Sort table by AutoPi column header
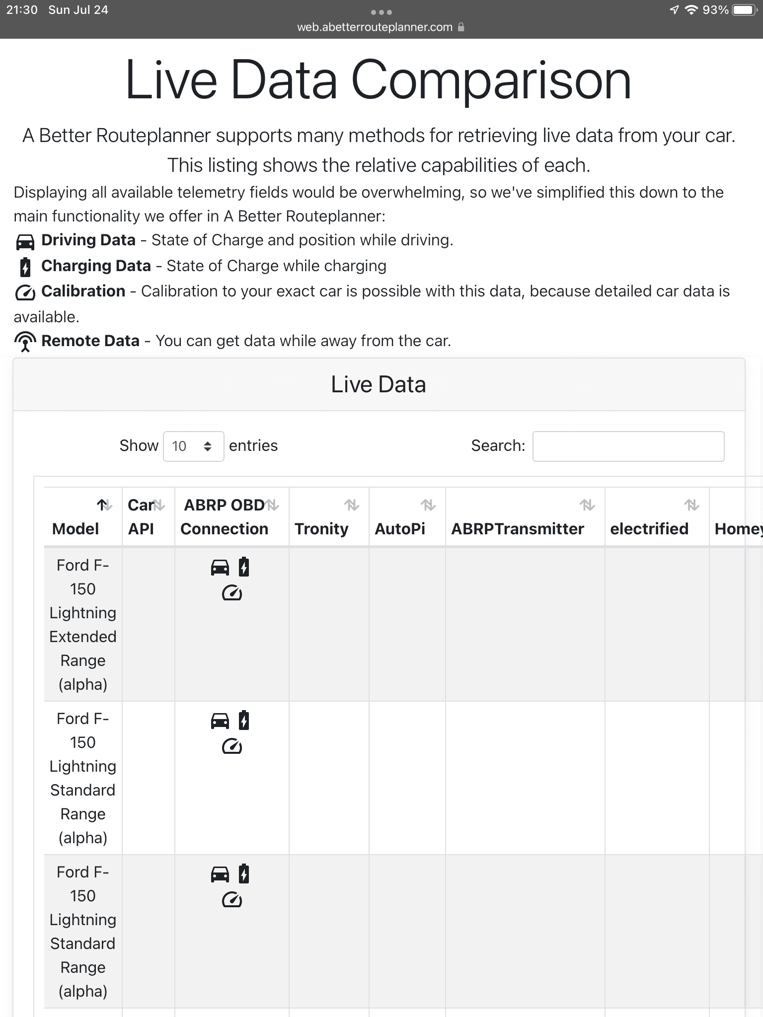The width and height of the screenshot is (763, 1017). coord(407,517)
